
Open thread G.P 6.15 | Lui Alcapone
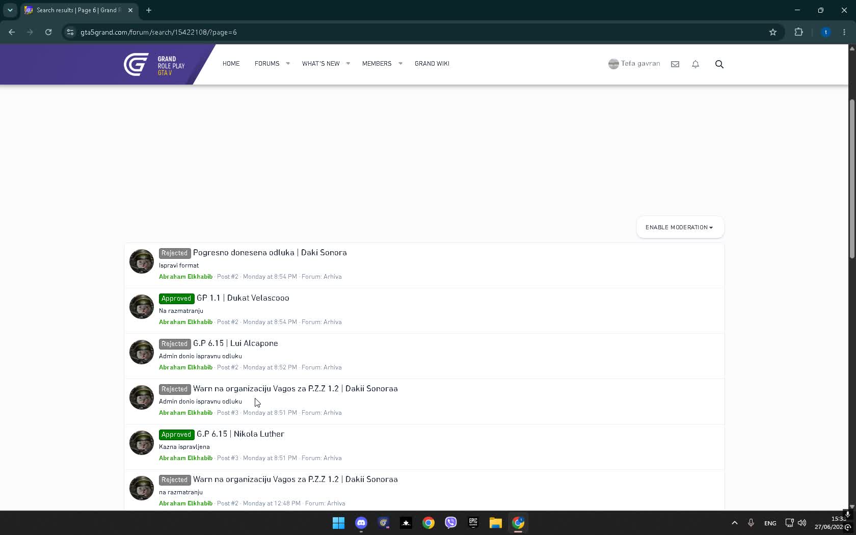coord(235,343)
